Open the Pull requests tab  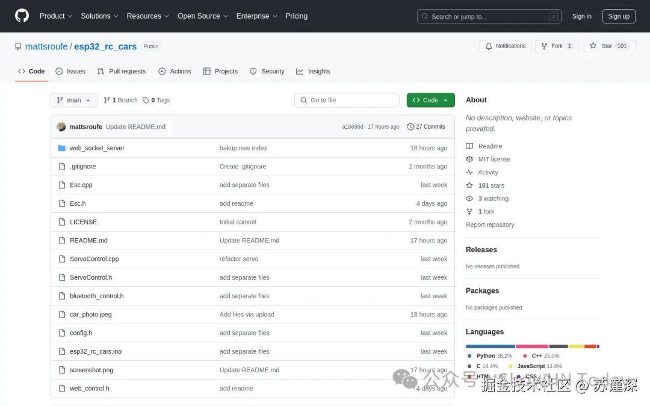click(122, 71)
